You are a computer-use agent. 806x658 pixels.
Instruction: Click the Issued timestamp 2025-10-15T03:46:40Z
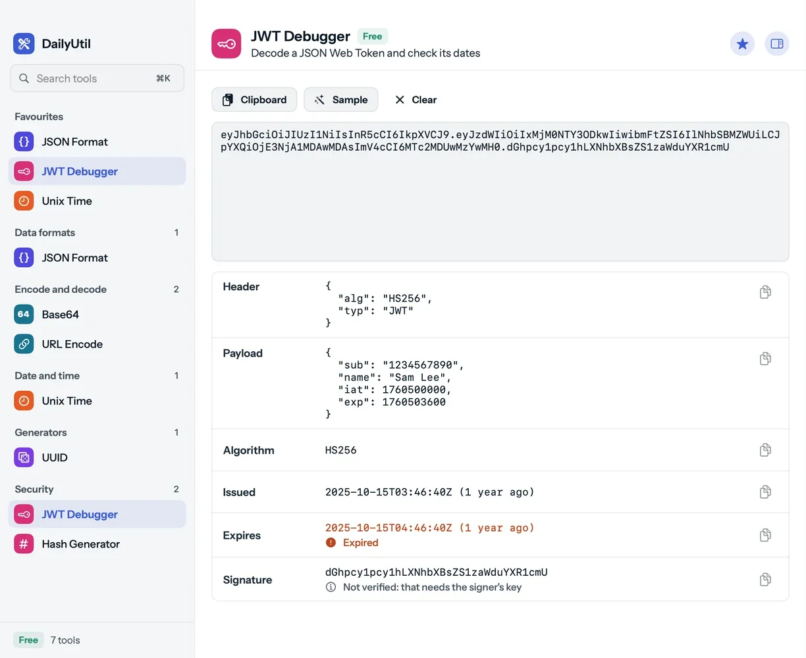point(389,492)
